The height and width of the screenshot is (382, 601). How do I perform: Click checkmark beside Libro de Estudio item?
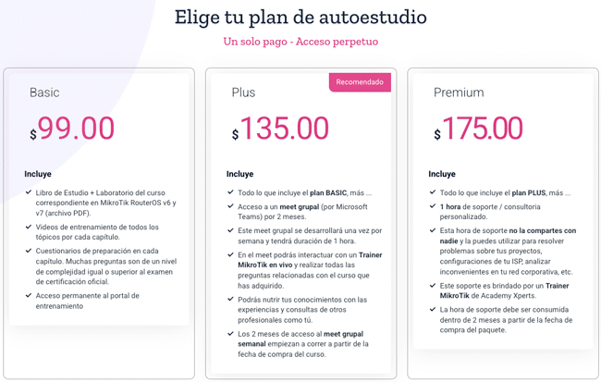tap(27, 193)
